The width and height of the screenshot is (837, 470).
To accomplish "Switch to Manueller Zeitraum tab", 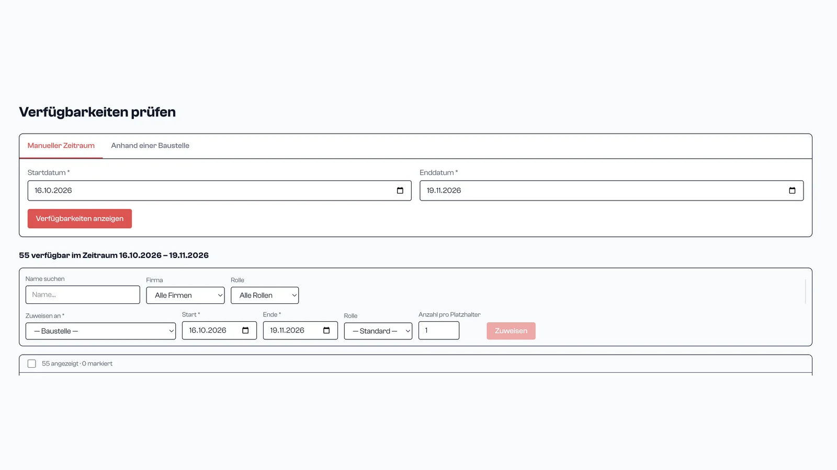I will click(x=61, y=146).
